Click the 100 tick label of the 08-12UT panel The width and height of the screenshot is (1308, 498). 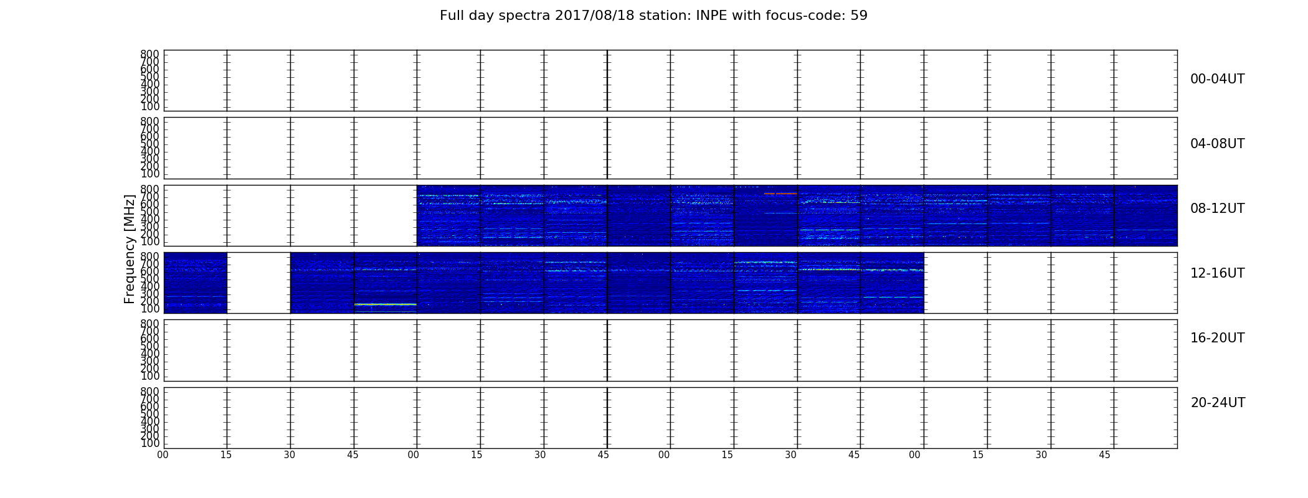[x=149, y=242]
